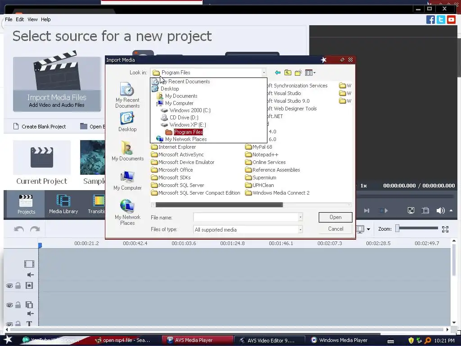Click the fullscreen preview icon

tap(411, 210)
